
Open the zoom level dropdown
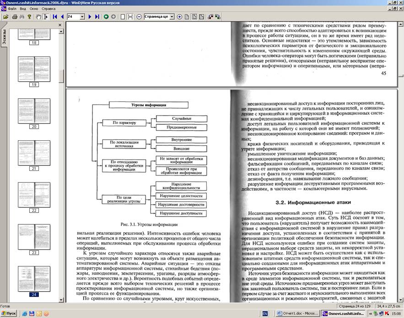pyautogui.click(x=172, y=17)
